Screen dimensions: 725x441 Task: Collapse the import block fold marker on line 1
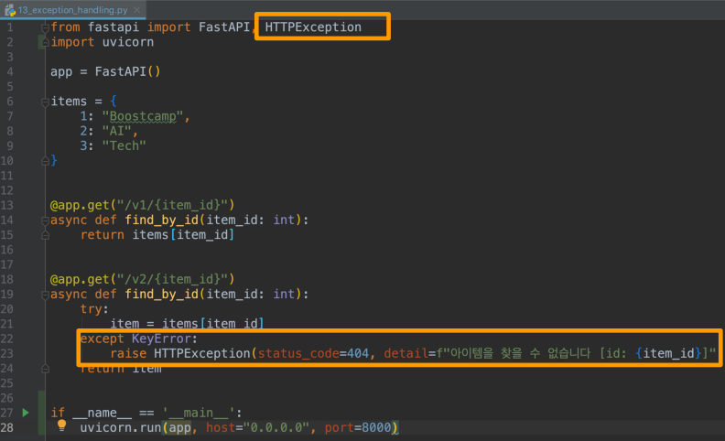tap(46, 28)
